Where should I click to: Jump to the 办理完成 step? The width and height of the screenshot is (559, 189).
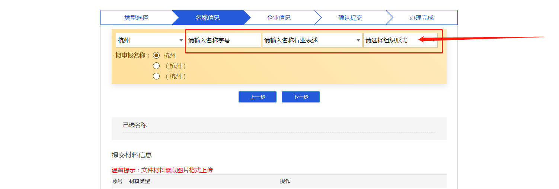[421, 17]
